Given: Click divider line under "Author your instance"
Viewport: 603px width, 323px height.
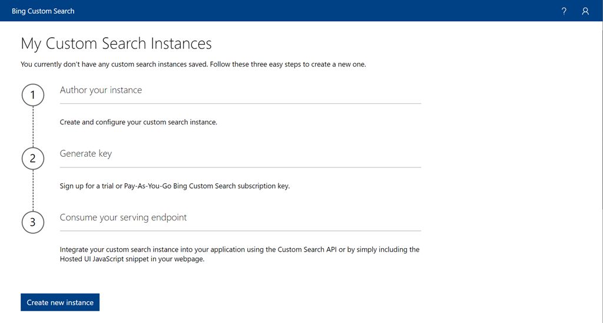Looking at the screenshot, I should click(240, 104).
